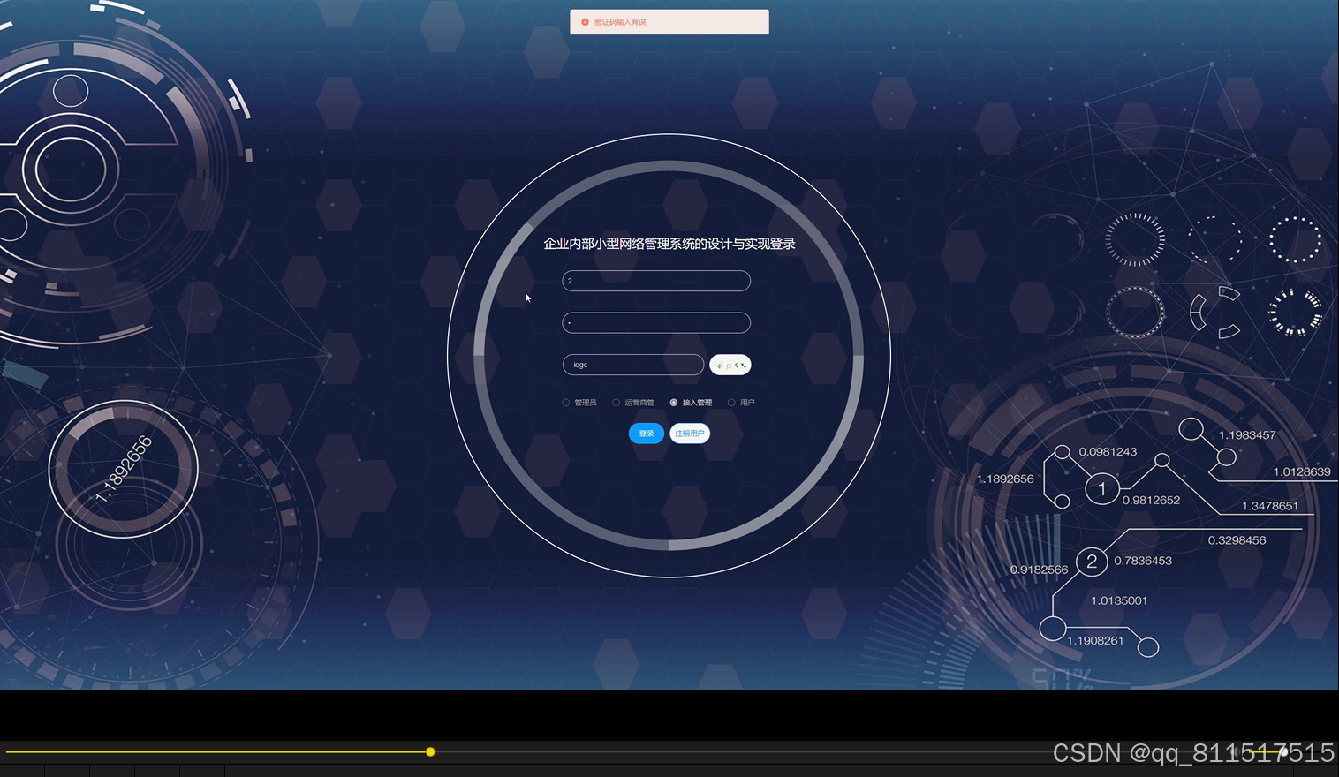This screenshot has height=777, width=1339.
Task: Click the username field containing "2"
Action: [x=656, y=281]
